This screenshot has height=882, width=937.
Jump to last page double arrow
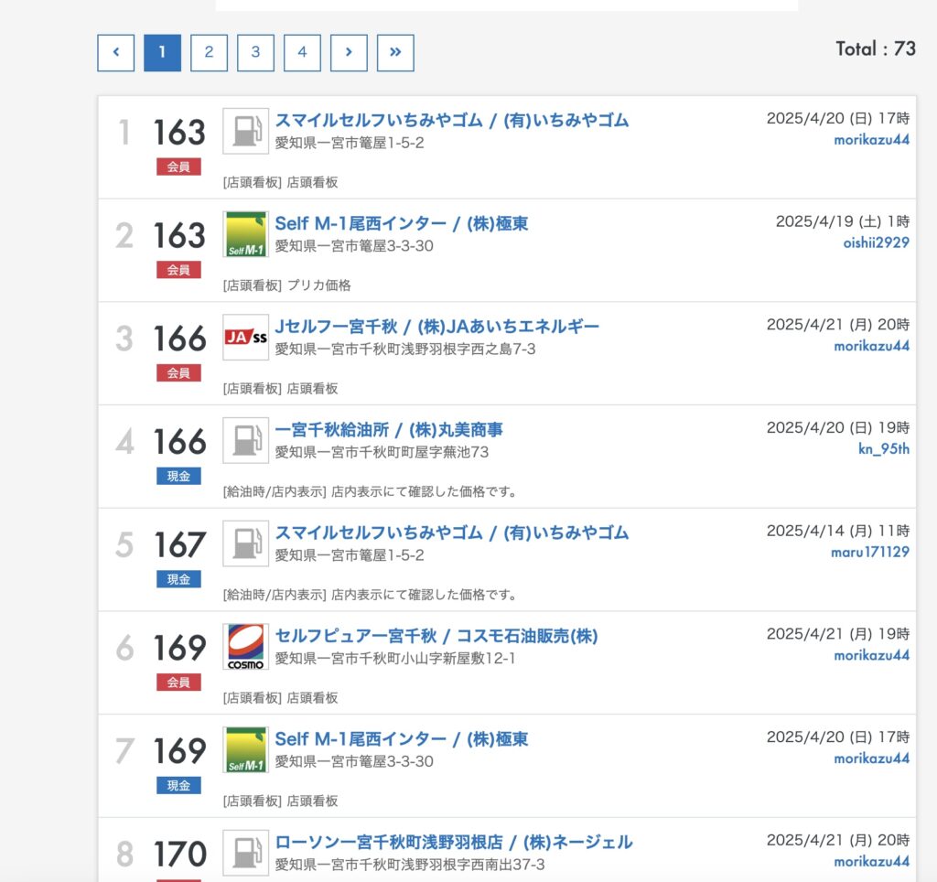[x=395, y=52]
